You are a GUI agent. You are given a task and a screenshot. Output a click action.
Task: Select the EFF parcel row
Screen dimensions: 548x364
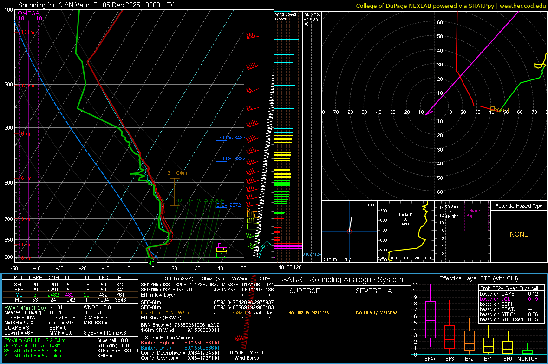[69, 290]
